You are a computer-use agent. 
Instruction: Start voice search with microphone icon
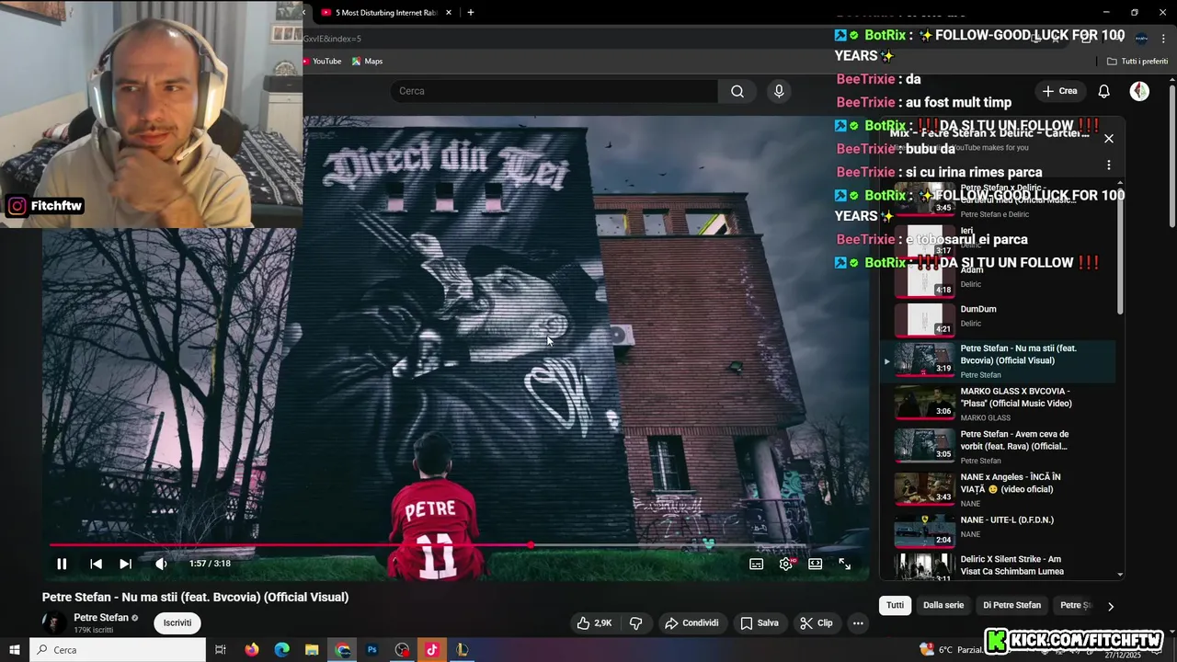(x=779, y=91)
